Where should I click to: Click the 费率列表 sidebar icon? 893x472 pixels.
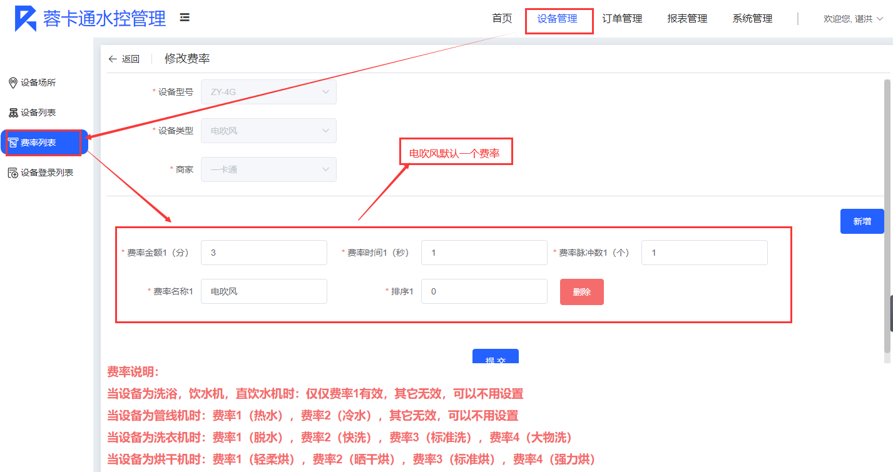pos(13,143)
